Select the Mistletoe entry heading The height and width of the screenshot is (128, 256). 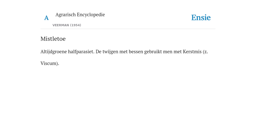pyautogui.click(x=53, y=39)
